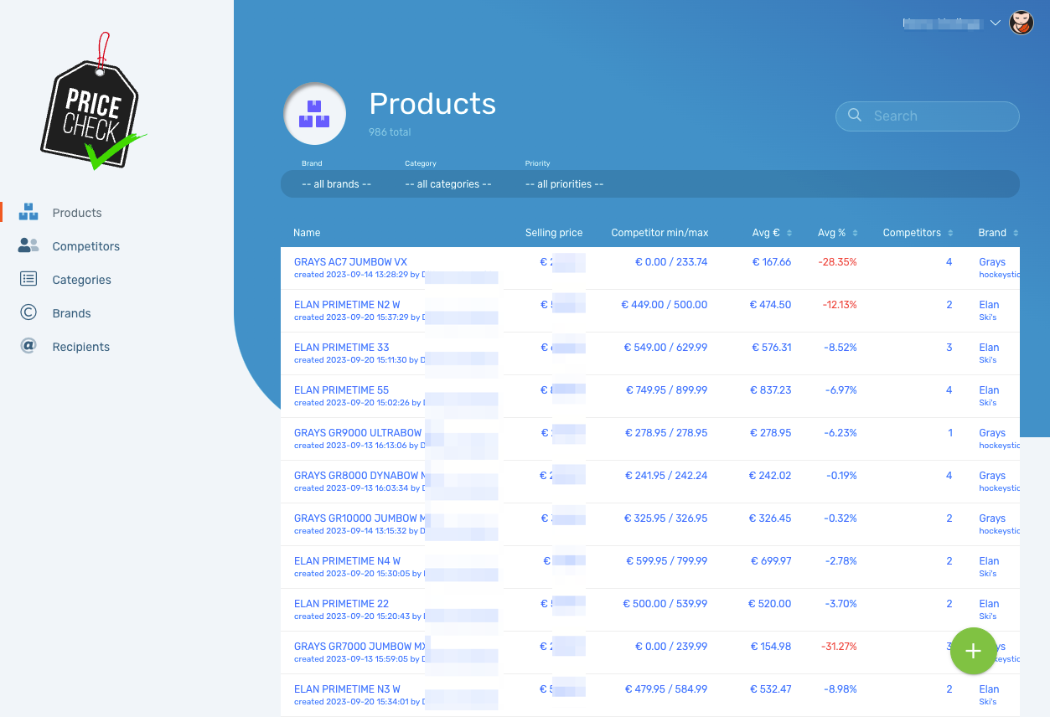The width and height of the screenshot is (1050, 717).
Task: Go to Categories menu item
Action: click(x=81, y=280)
